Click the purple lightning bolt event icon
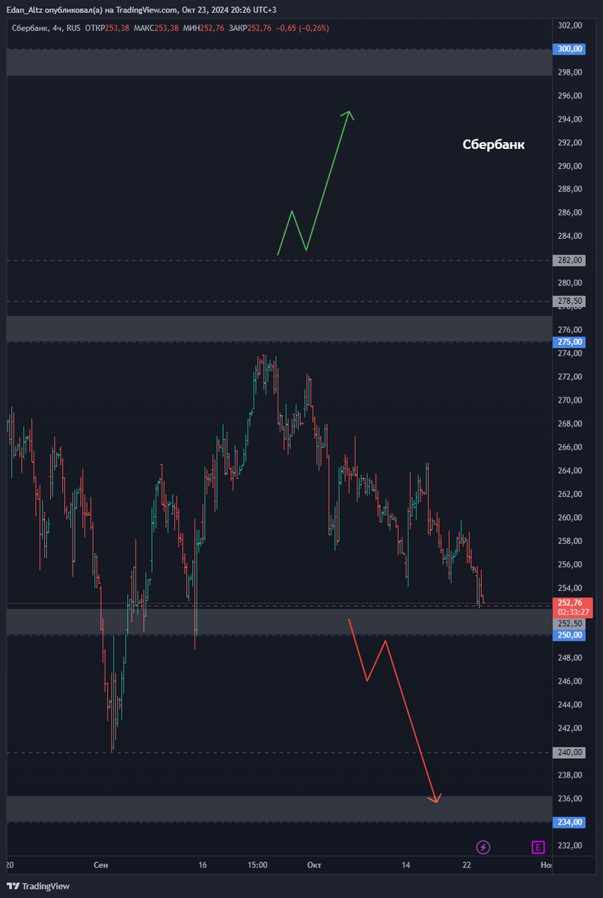The width and height of the screenshot is (603, 898). click(x=483, y=847)
